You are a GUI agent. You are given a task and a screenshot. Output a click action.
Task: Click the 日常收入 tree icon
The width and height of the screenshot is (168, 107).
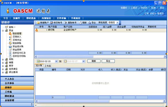(x=10, y=37)
